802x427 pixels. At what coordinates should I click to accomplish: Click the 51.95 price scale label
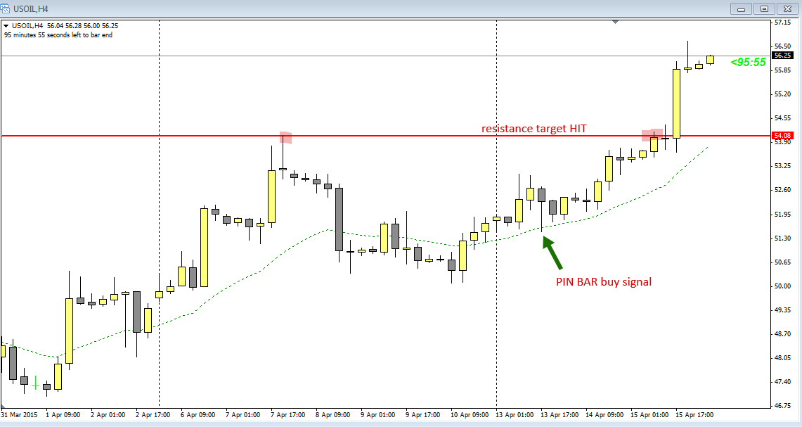[782, 214]
